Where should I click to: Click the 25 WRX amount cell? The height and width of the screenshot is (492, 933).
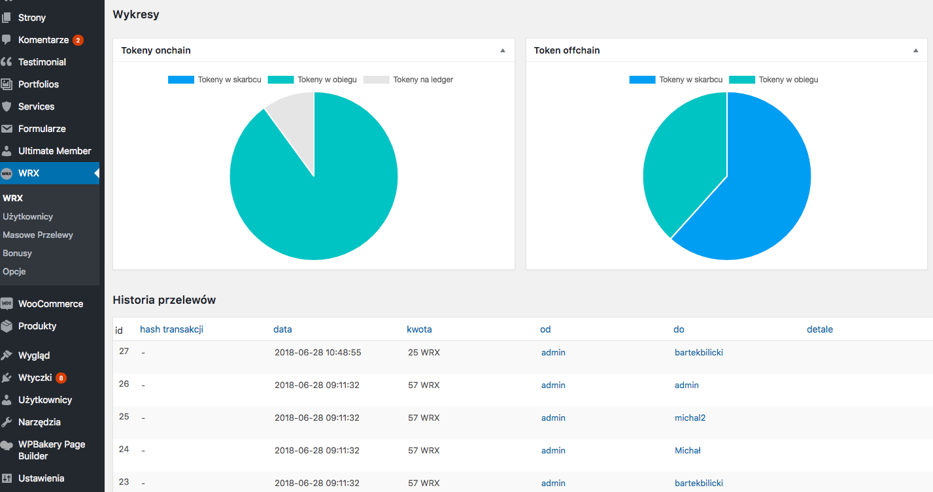click(x=424, y=352)
